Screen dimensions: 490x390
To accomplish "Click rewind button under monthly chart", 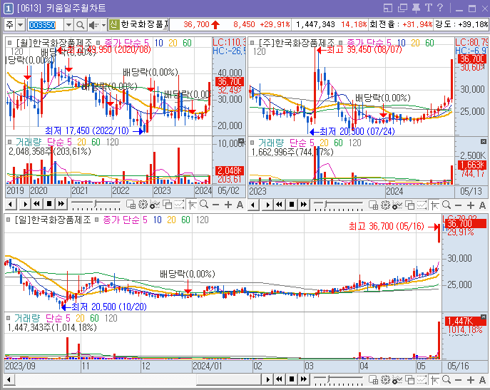I will [x=37, y=205].
